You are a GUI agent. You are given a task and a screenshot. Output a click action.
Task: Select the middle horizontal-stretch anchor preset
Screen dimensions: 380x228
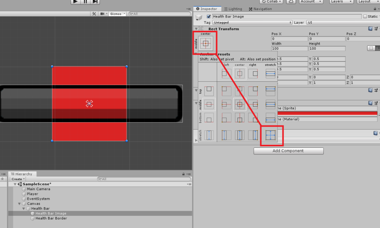pyautogui.click(x=271, y=105)
